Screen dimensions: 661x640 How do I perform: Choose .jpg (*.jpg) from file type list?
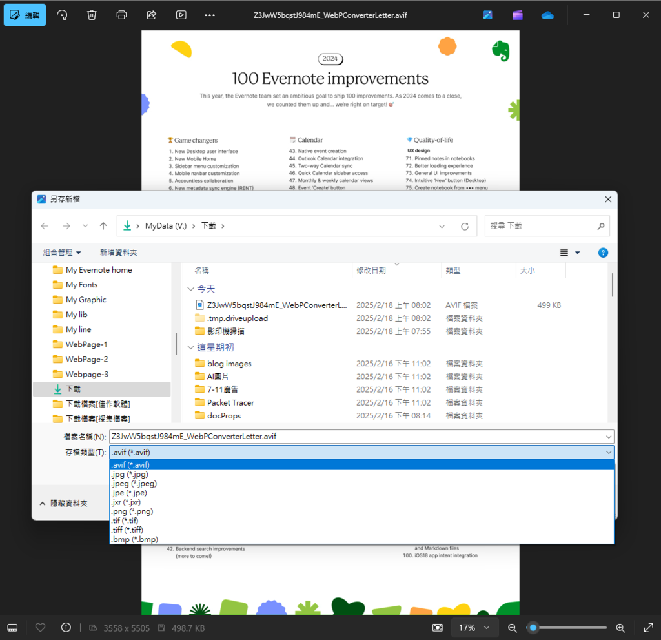coord(361,475)
